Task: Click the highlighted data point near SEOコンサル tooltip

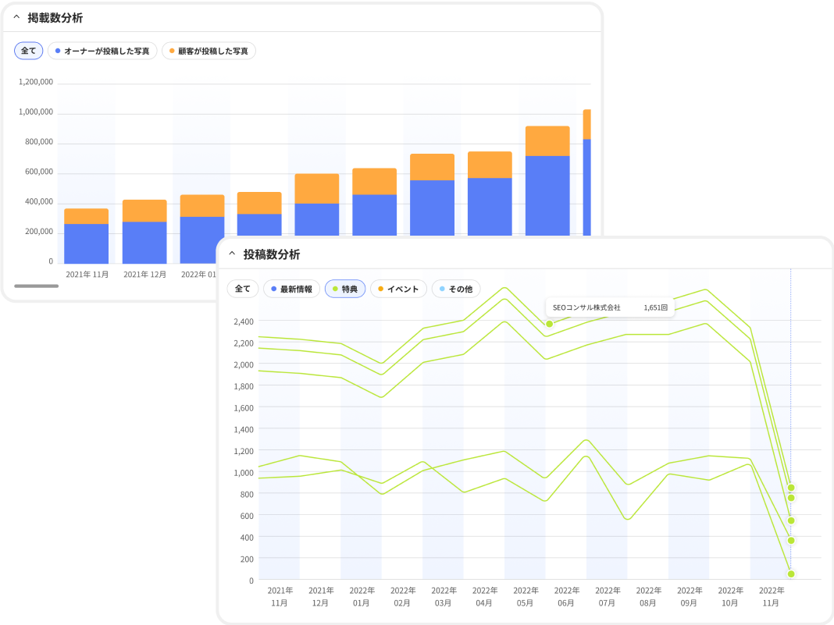Action: 549,324
